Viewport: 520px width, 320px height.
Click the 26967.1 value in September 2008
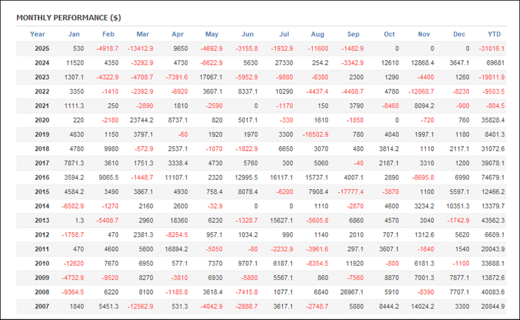point(351,293)
